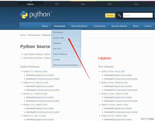Download Gzipped source tarball for Python 3.8.0a4
This screenshot has width=155, height=121.
(x=122, y=75)
